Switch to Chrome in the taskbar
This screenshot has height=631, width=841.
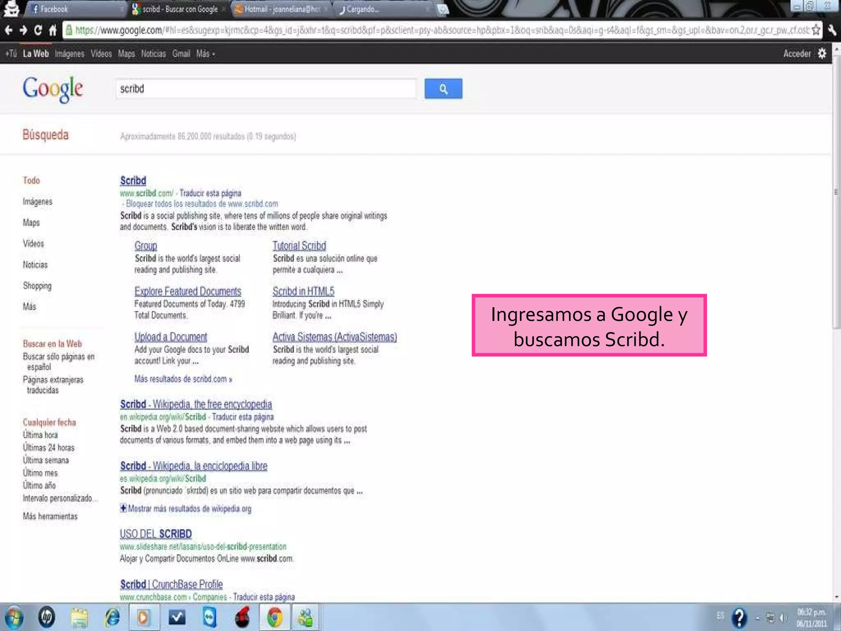coord(275,617)
